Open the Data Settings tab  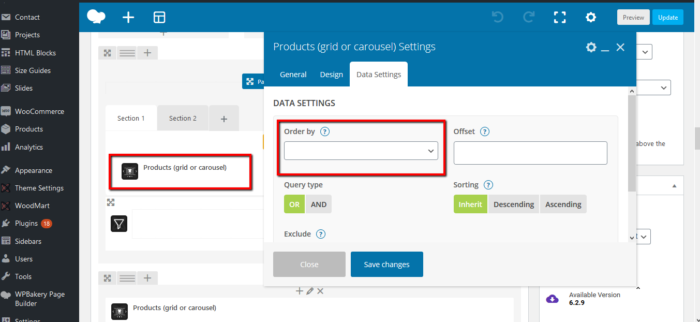[379, 74]
